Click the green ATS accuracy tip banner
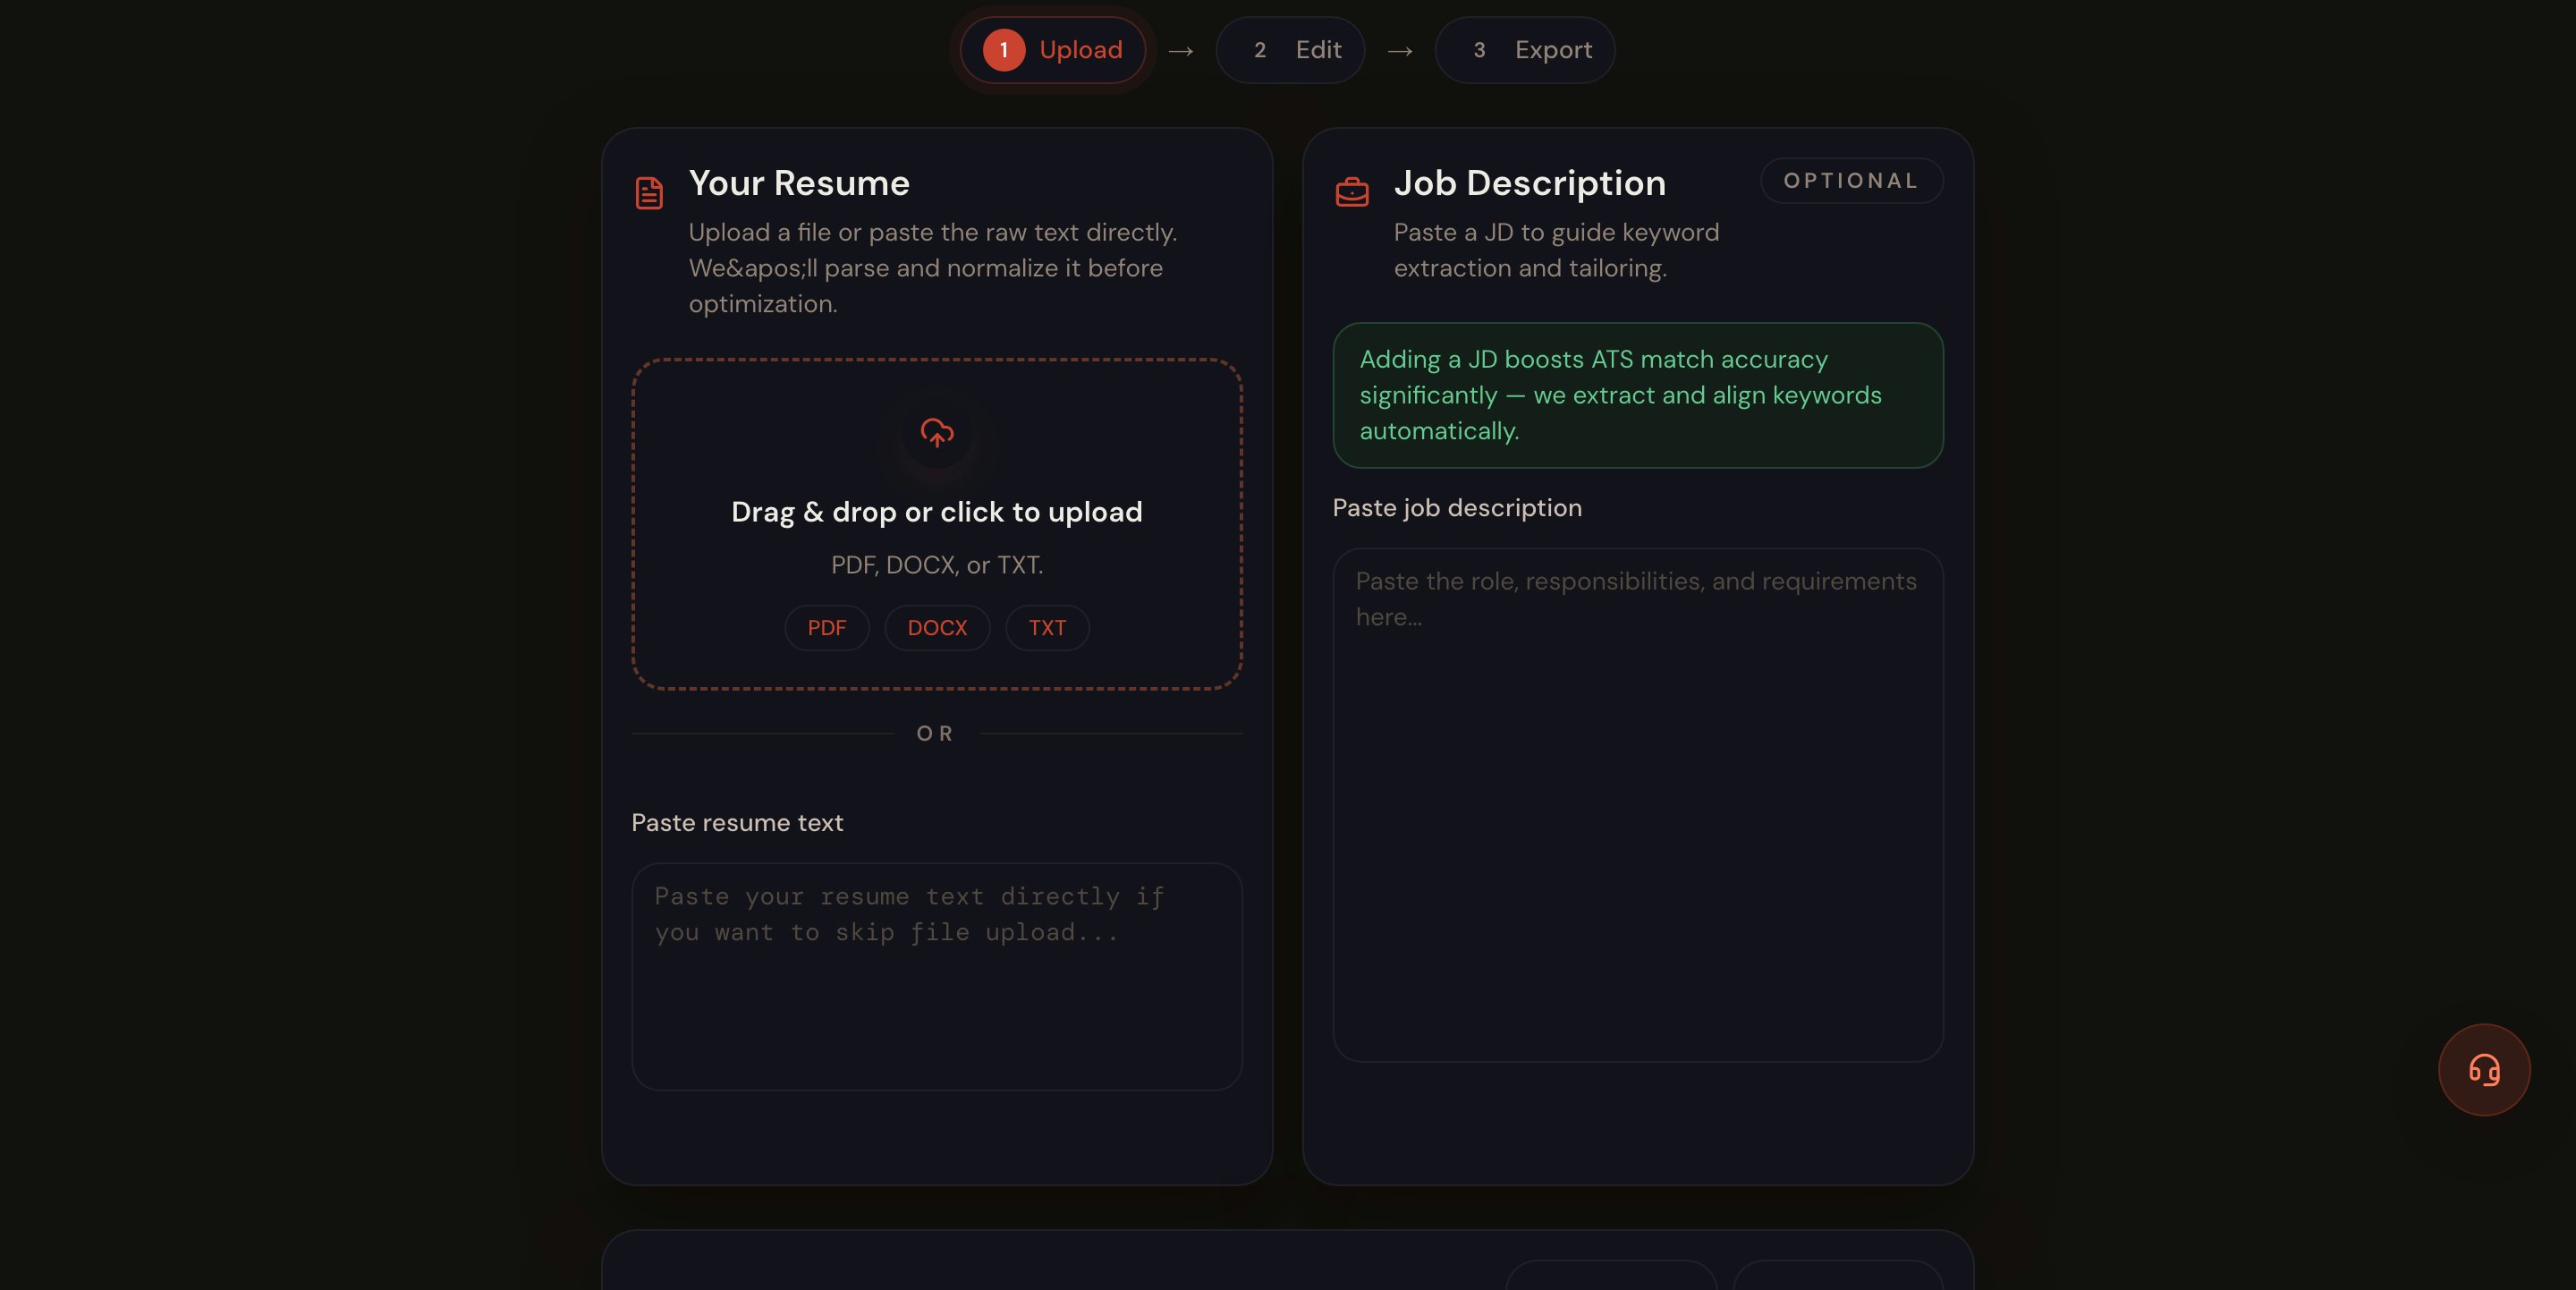This screenshot has height=1290, width=2576. tap(1637, 395)
